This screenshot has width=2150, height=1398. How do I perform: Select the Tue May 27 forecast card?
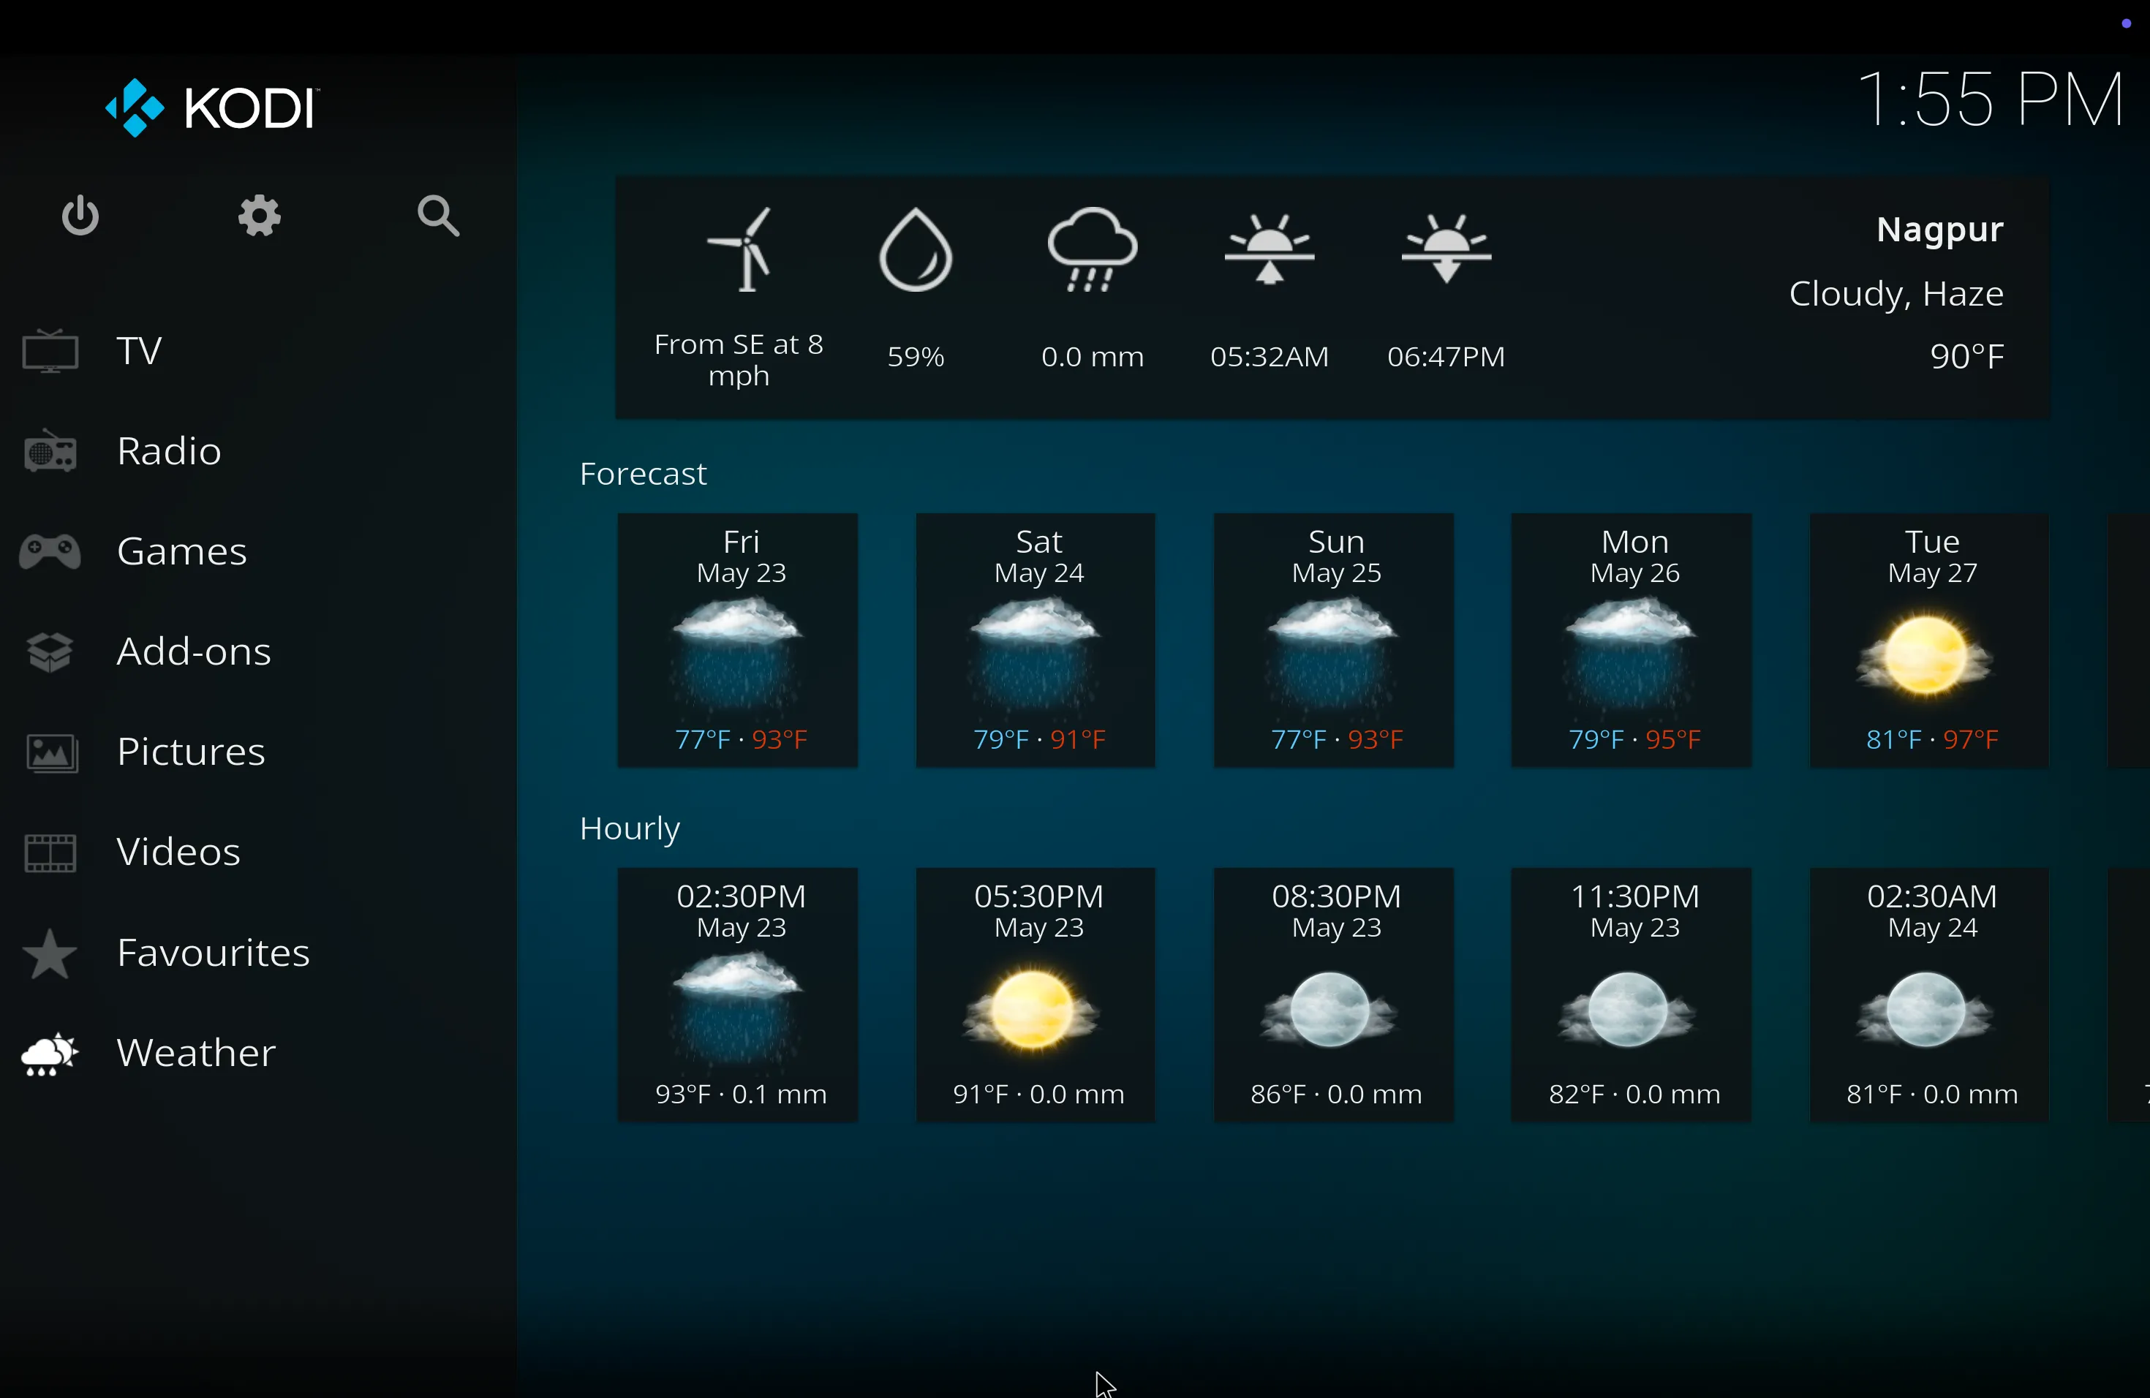coord(1930,641)
